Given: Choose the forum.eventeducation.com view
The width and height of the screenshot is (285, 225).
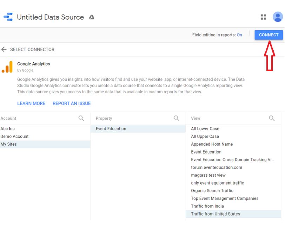Looking at the screenshot, I should [233, 167].
